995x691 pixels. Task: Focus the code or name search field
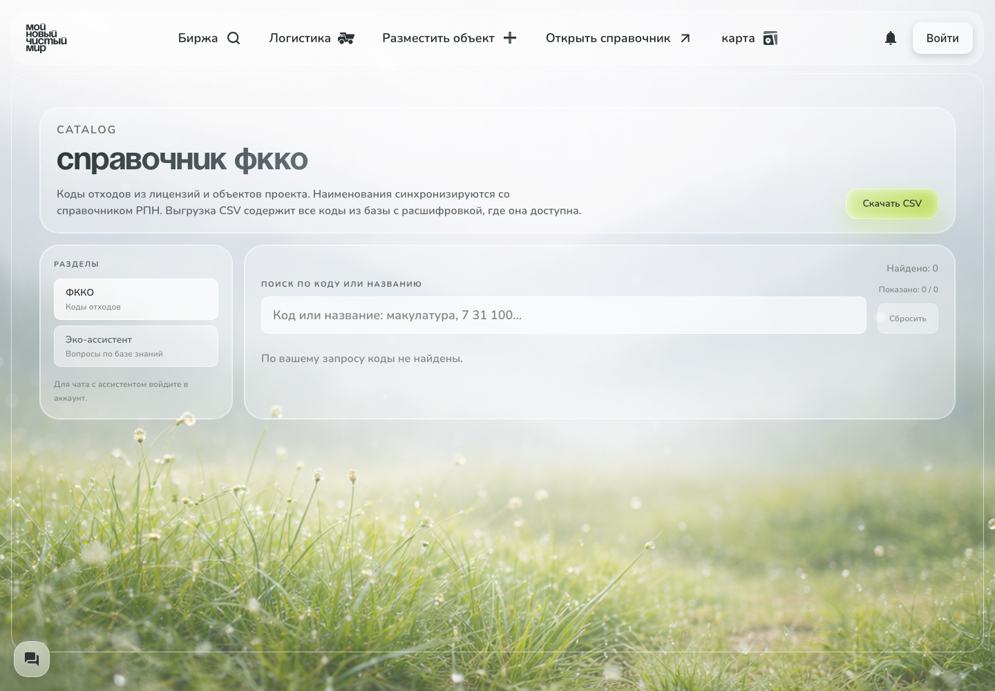tap(564, 315)
